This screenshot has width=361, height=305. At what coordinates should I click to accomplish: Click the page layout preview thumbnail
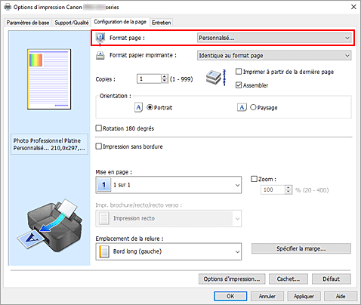(x=49, y=79)
